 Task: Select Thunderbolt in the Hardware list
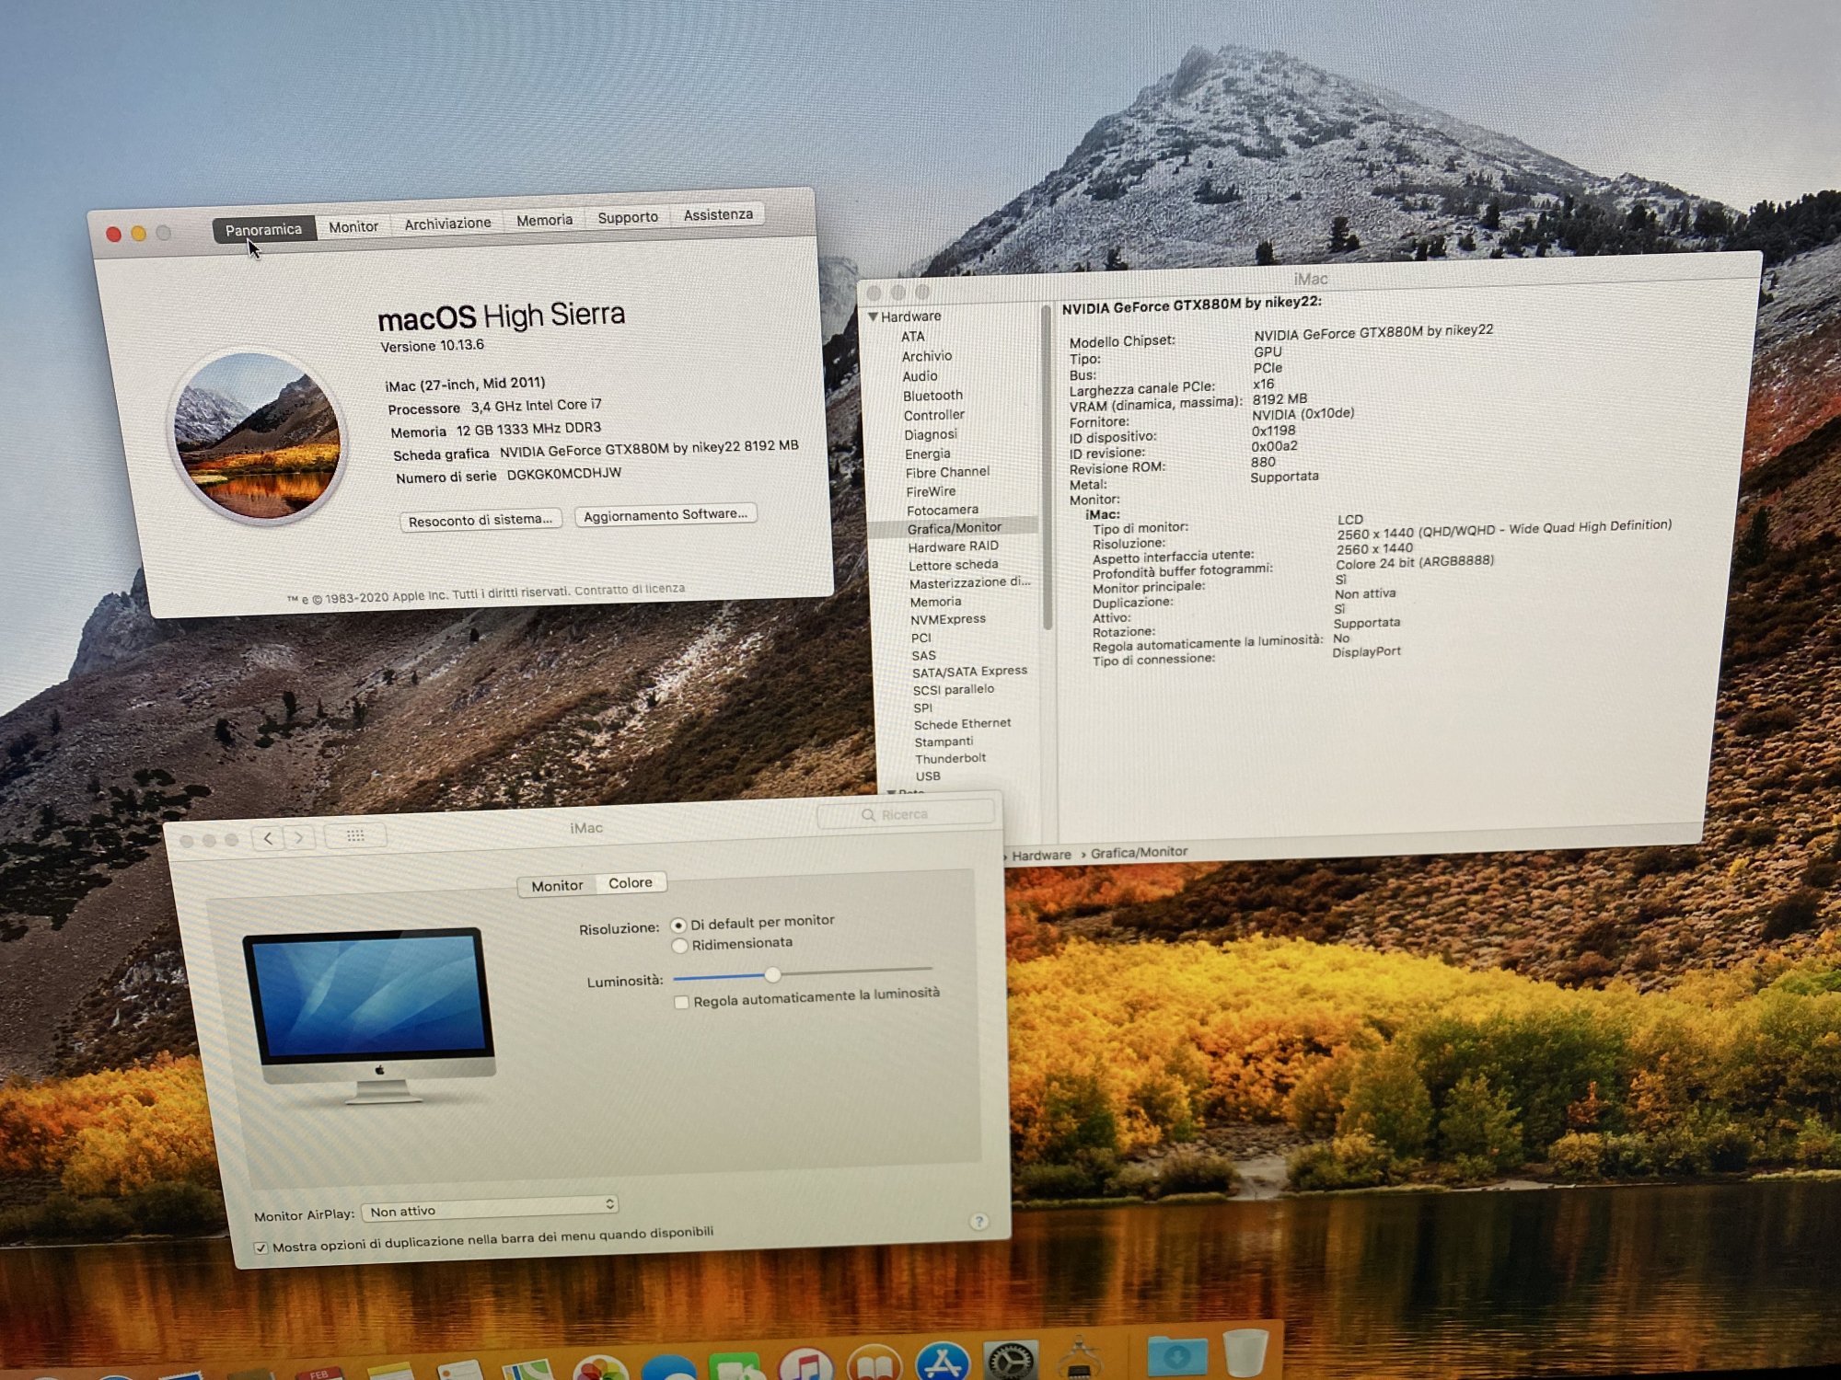click(x=950, y=758)
